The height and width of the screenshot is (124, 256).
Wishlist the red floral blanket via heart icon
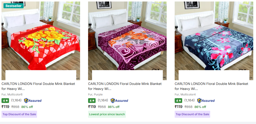click(75, 7)
